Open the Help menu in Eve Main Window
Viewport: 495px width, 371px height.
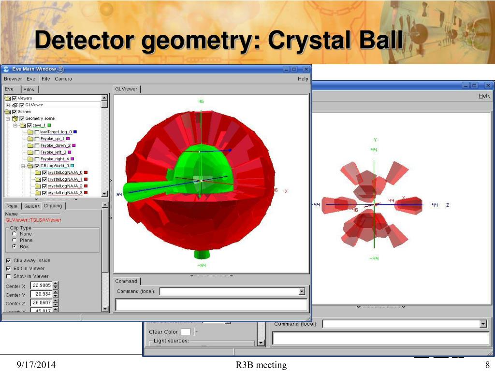pyautogui.click(x=303, y=79)
